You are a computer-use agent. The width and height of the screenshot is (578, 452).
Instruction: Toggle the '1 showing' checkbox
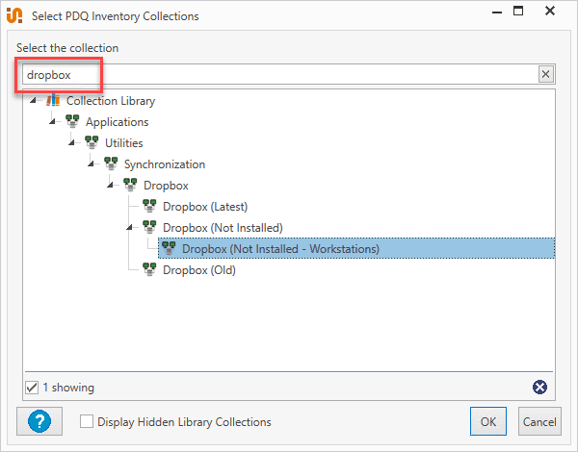32,388
